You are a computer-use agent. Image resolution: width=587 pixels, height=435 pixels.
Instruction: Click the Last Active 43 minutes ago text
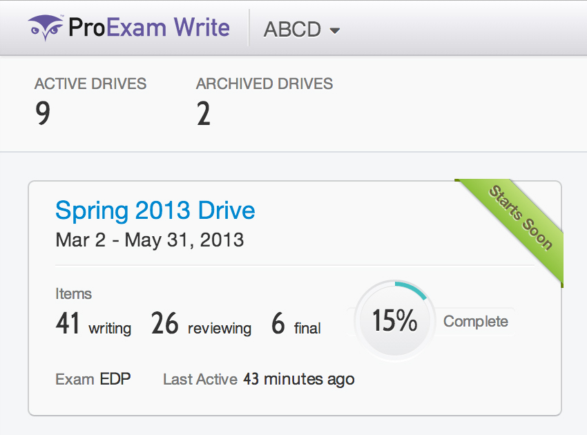[259, 379]
